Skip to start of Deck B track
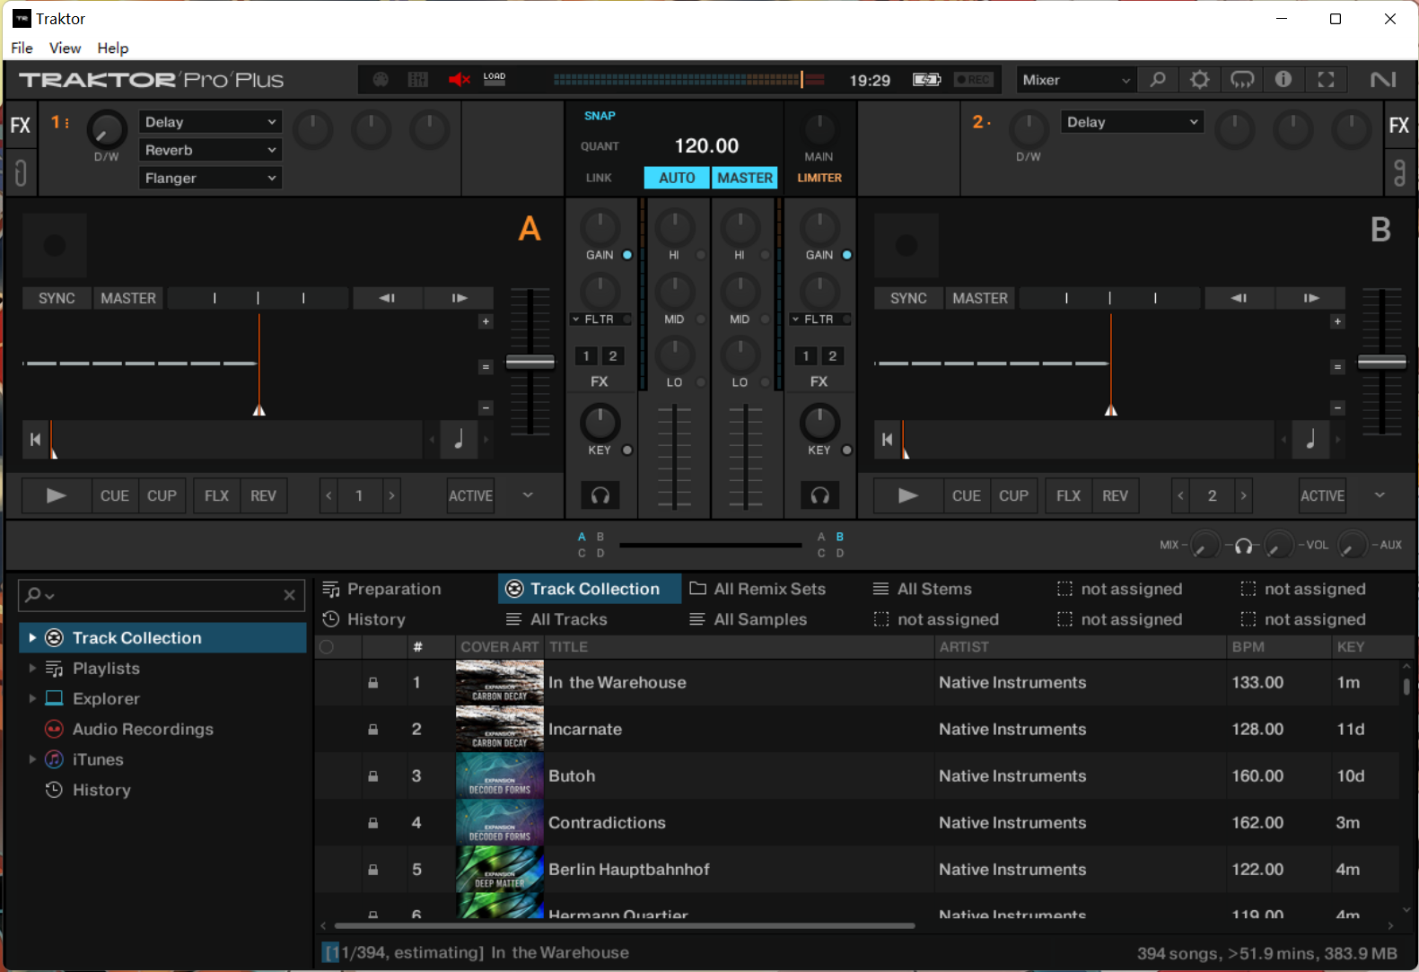Screen dimensions: 1419x972 coord(887,440)
